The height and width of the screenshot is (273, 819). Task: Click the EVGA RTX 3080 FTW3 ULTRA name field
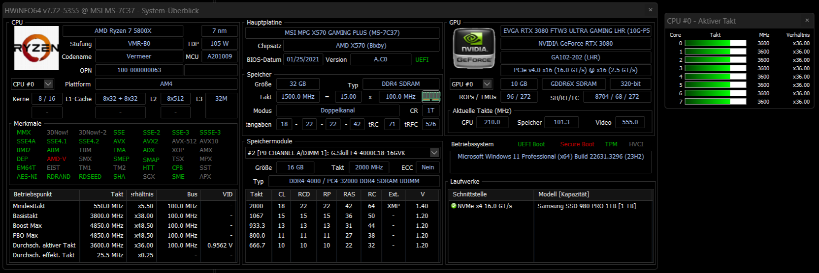click(x=576, y=30)
